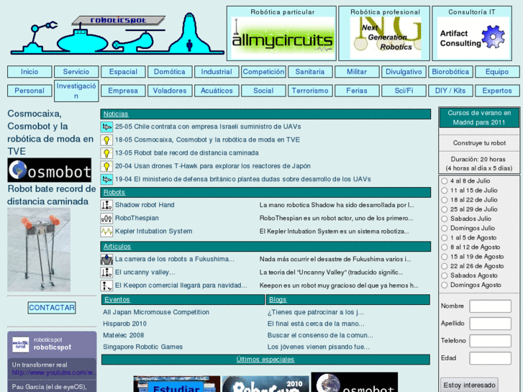Open the YouTube link in social widget
Screen dimensions: 523x392
pyautogui.click(x=54, y=373)
